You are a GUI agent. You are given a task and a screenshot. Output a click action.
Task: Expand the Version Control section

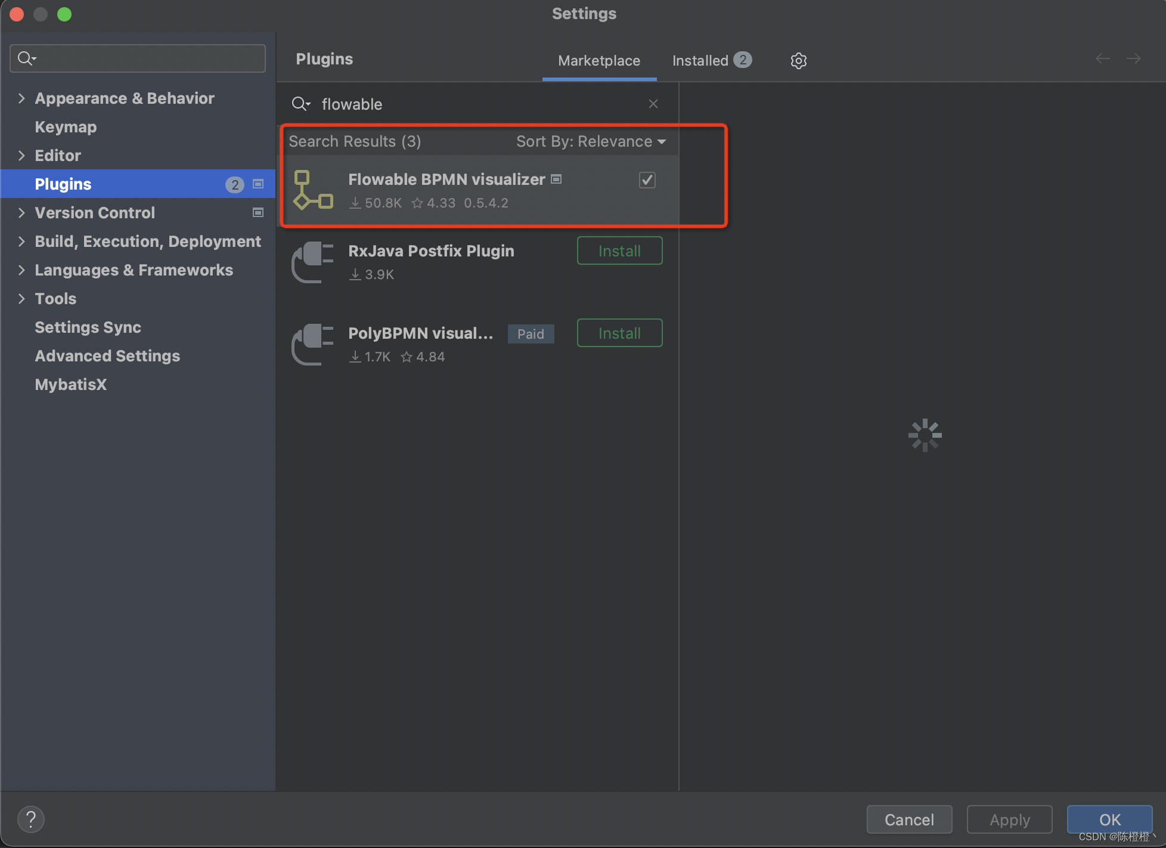[21, 213]
